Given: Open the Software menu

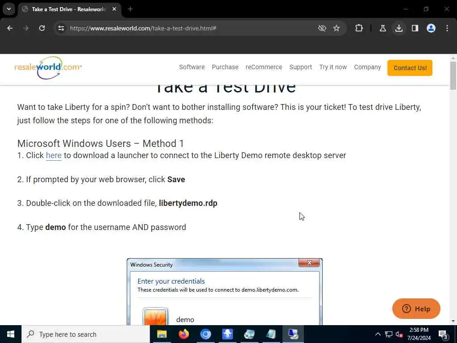Looking at the screenshot, I should click(192, 67).
